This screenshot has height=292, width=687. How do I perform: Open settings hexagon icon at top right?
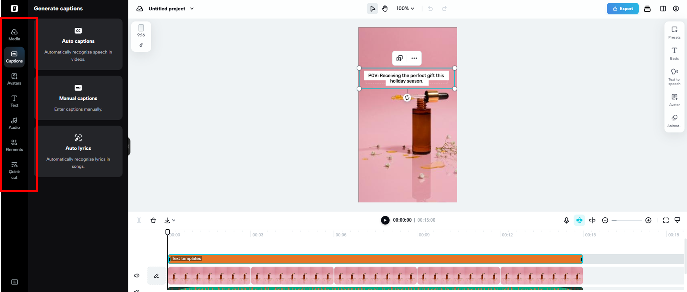coord(676,9)
